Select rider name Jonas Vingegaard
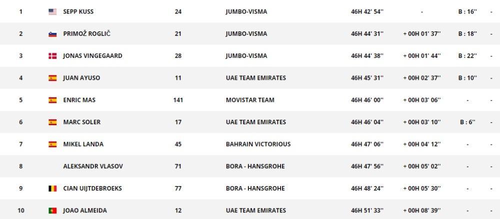The width and height of the screenshot is (500, 219). click(92, 56)
